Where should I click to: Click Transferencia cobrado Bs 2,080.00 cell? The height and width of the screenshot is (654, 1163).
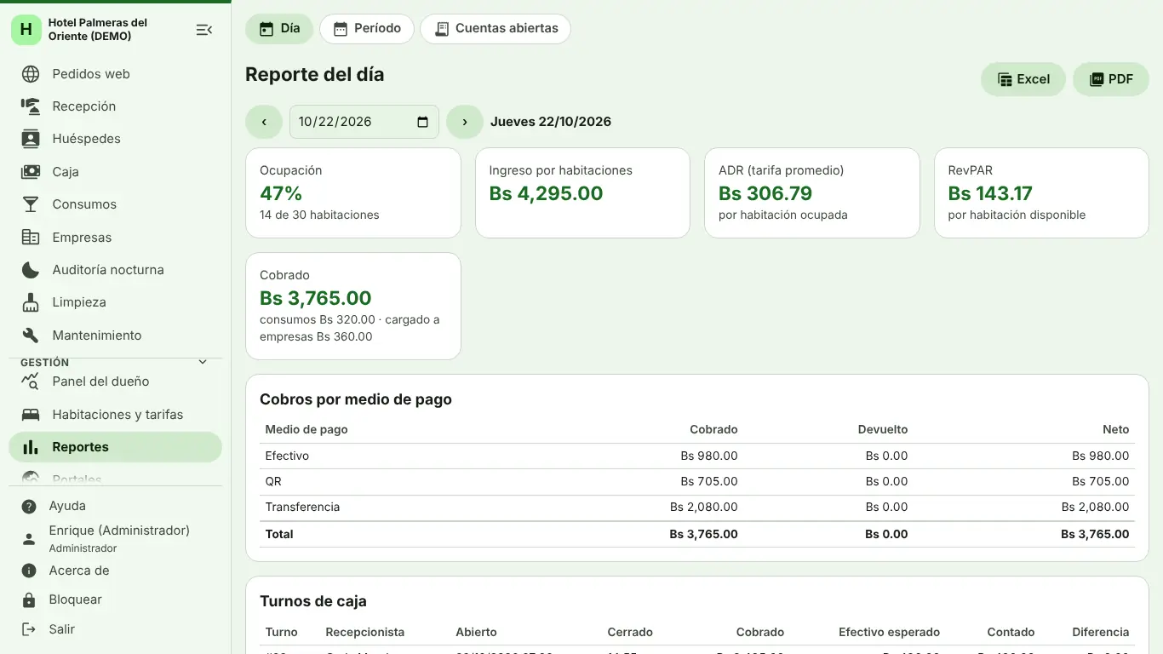click(703, 507)
